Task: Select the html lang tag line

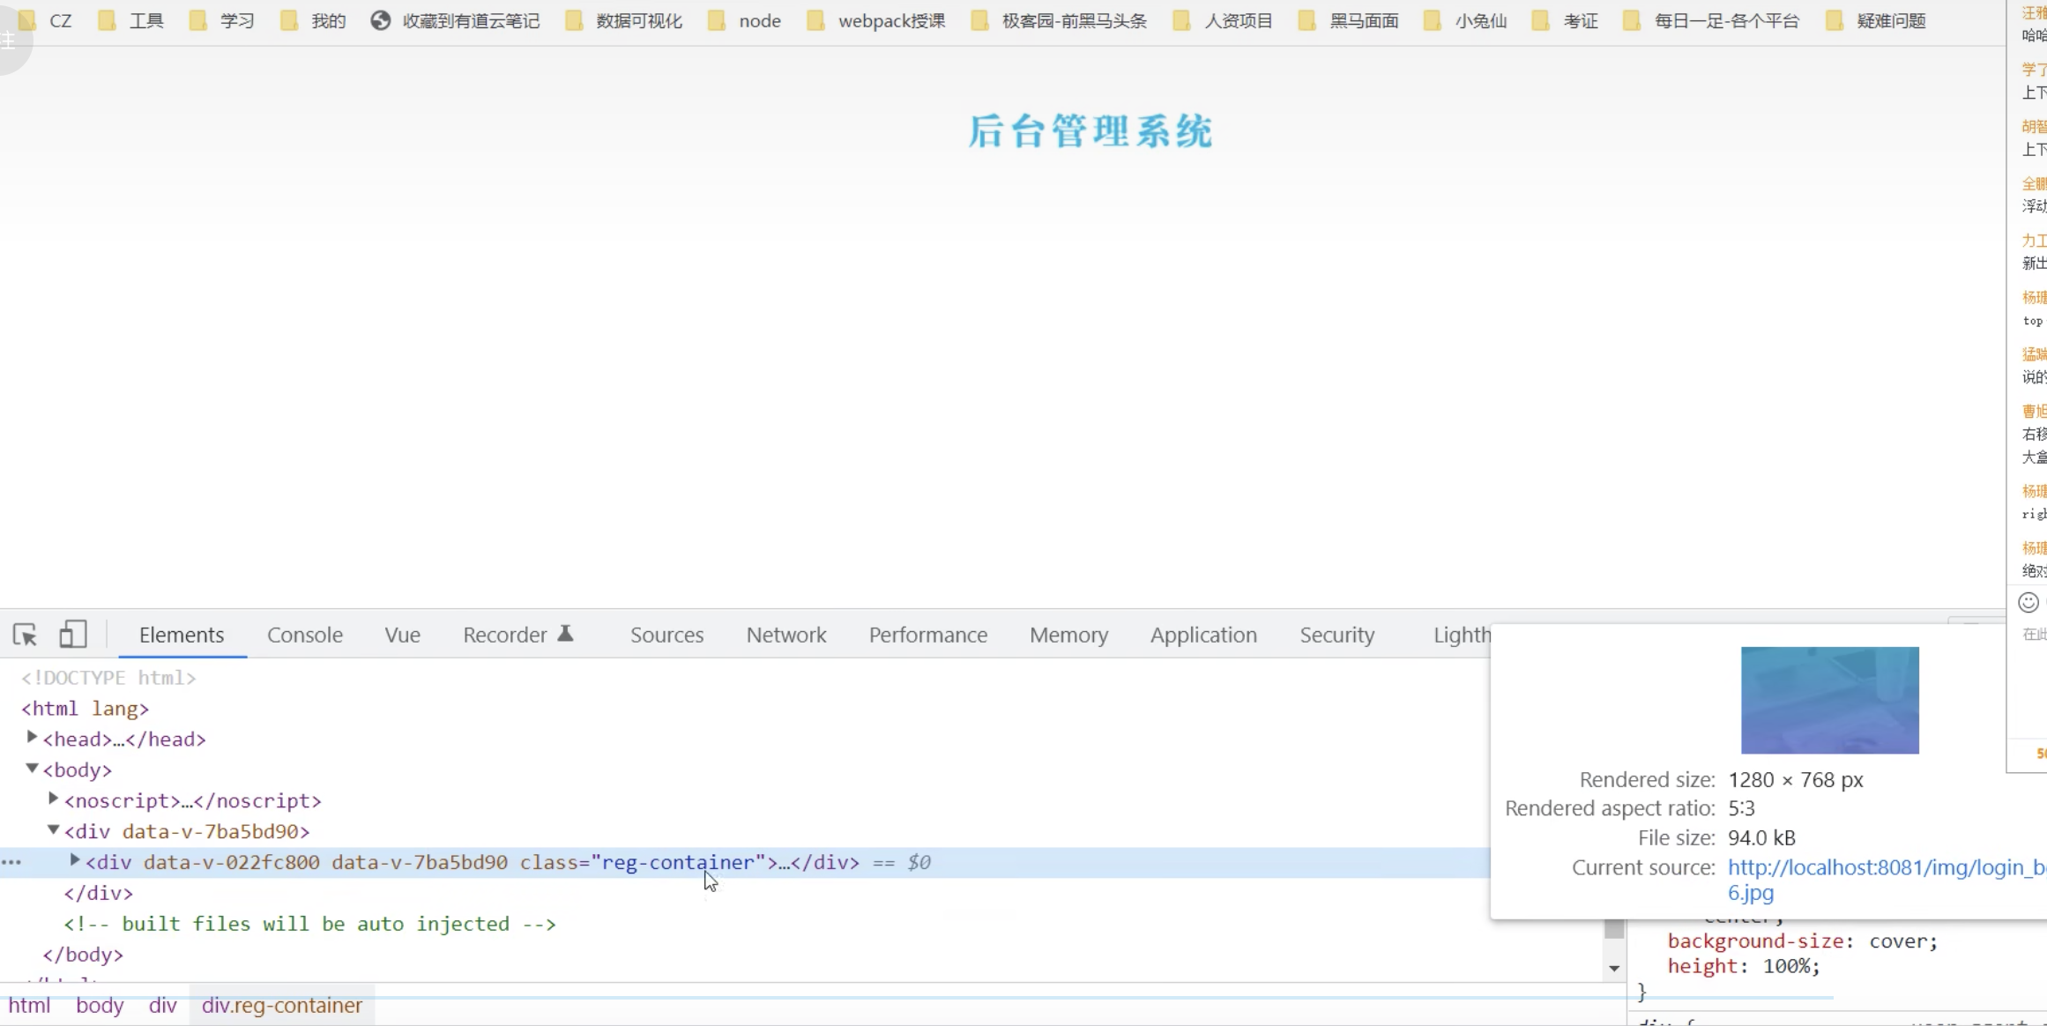Action: click(85, 708)
